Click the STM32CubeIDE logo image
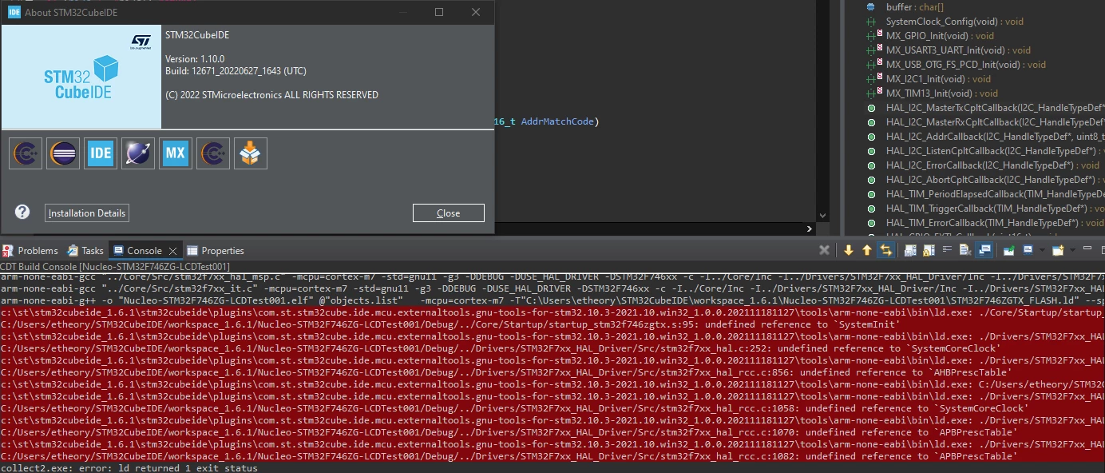This screenshot has height=473, width=1105. 81,77
